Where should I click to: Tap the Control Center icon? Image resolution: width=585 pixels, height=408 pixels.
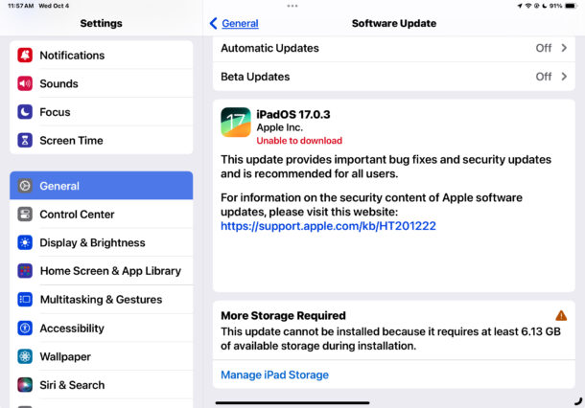coord(25,215)
